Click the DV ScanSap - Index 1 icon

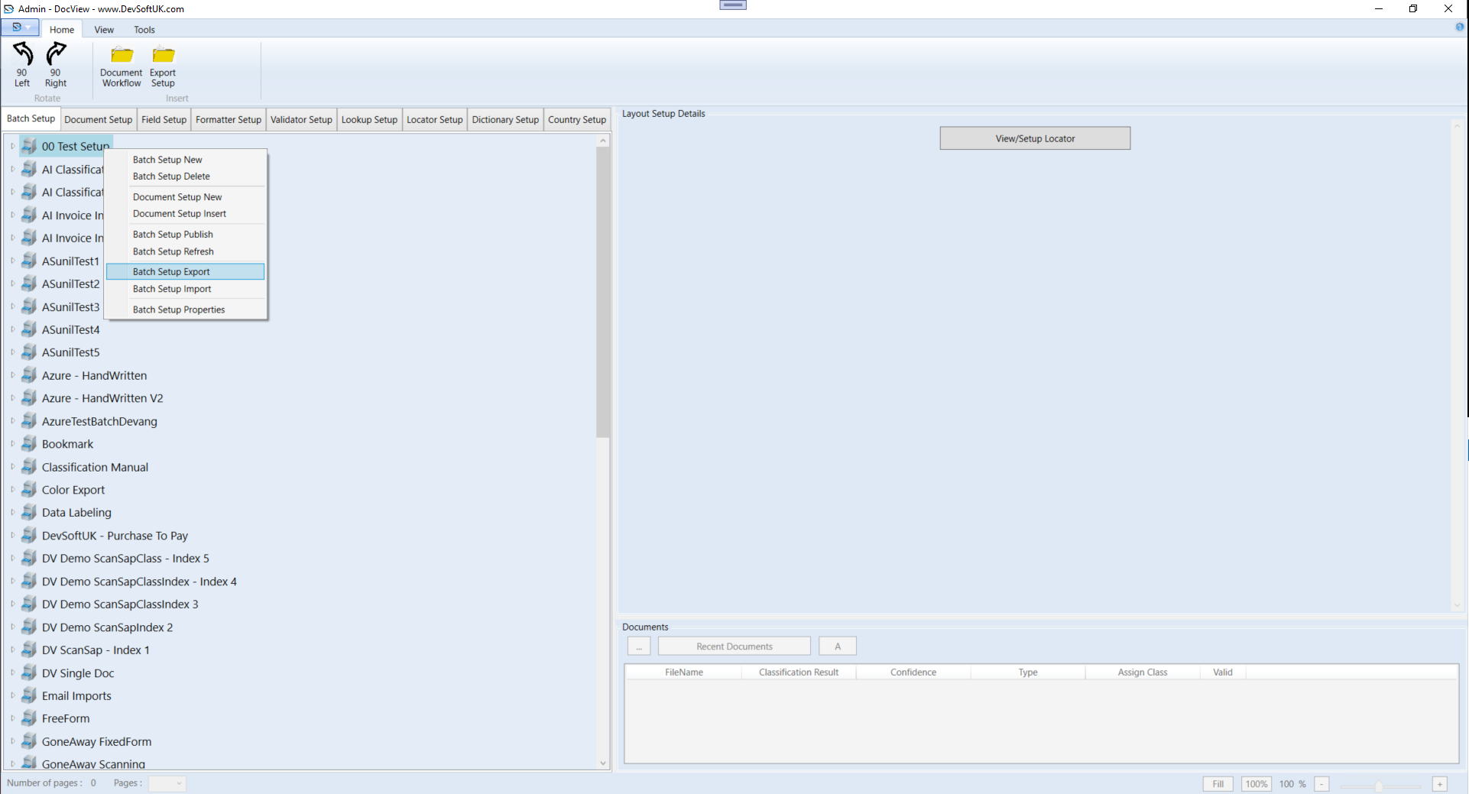coord(29,650)
